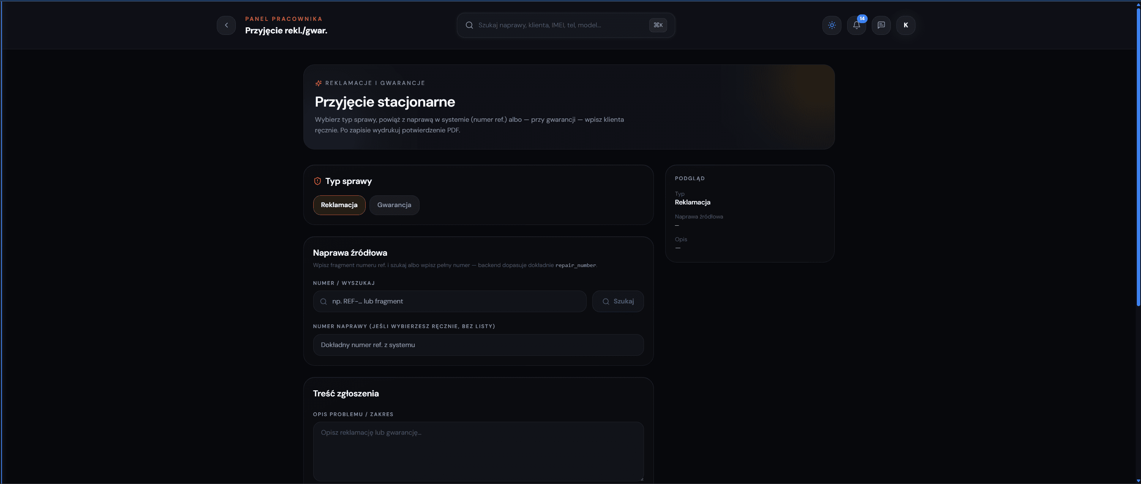The height and width of the screenshot is (484, 1141).
Task: Open notifications bell with 14 badge
Action: [856, 25]
